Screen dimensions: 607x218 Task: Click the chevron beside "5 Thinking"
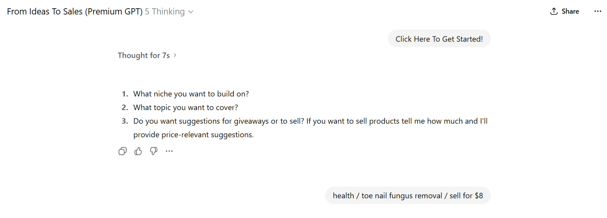191,12
